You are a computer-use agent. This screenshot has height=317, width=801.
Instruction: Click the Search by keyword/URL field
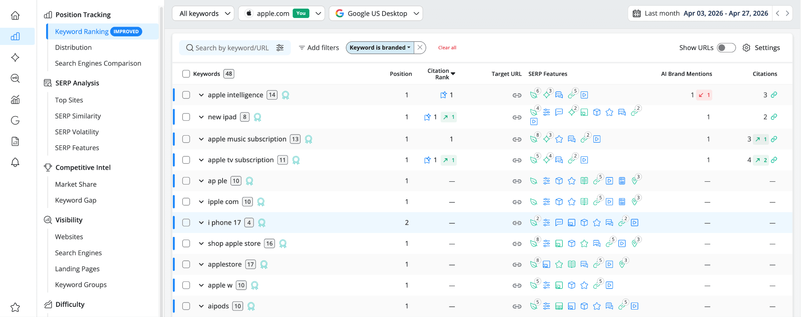pyautogui.click(x=232, y=48)
